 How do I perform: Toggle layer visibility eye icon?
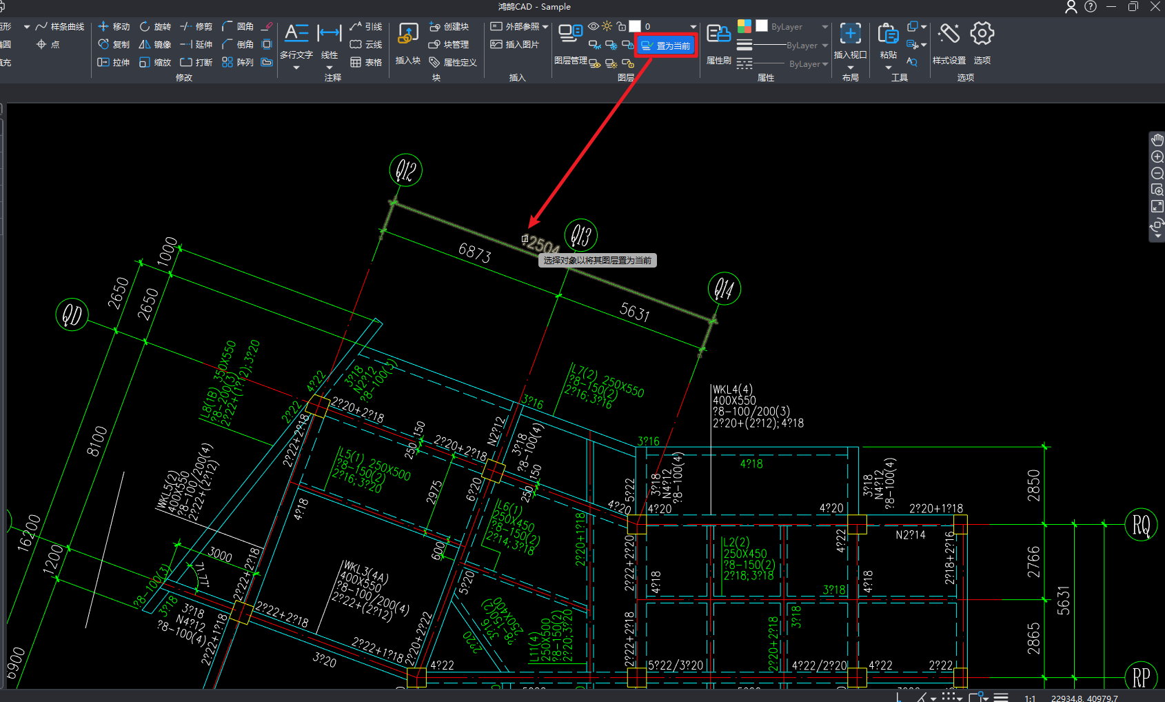pyautogui.click(x=593, y=26)
